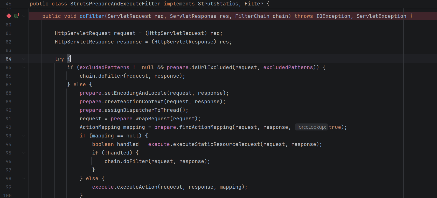Image resolution: width=437 pixels, height=198 pixels.
Task: Fold the else block at line 98
Action: pyautogui.click(x=24, y=179)
